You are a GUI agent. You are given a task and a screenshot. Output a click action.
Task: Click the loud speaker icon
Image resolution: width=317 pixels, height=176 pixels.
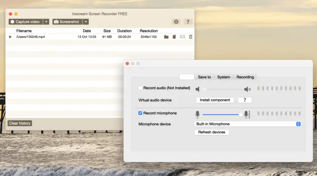pyautogui.click(x=247, y=89)
